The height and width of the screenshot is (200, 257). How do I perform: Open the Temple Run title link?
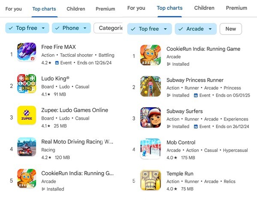tap(180, 174)
